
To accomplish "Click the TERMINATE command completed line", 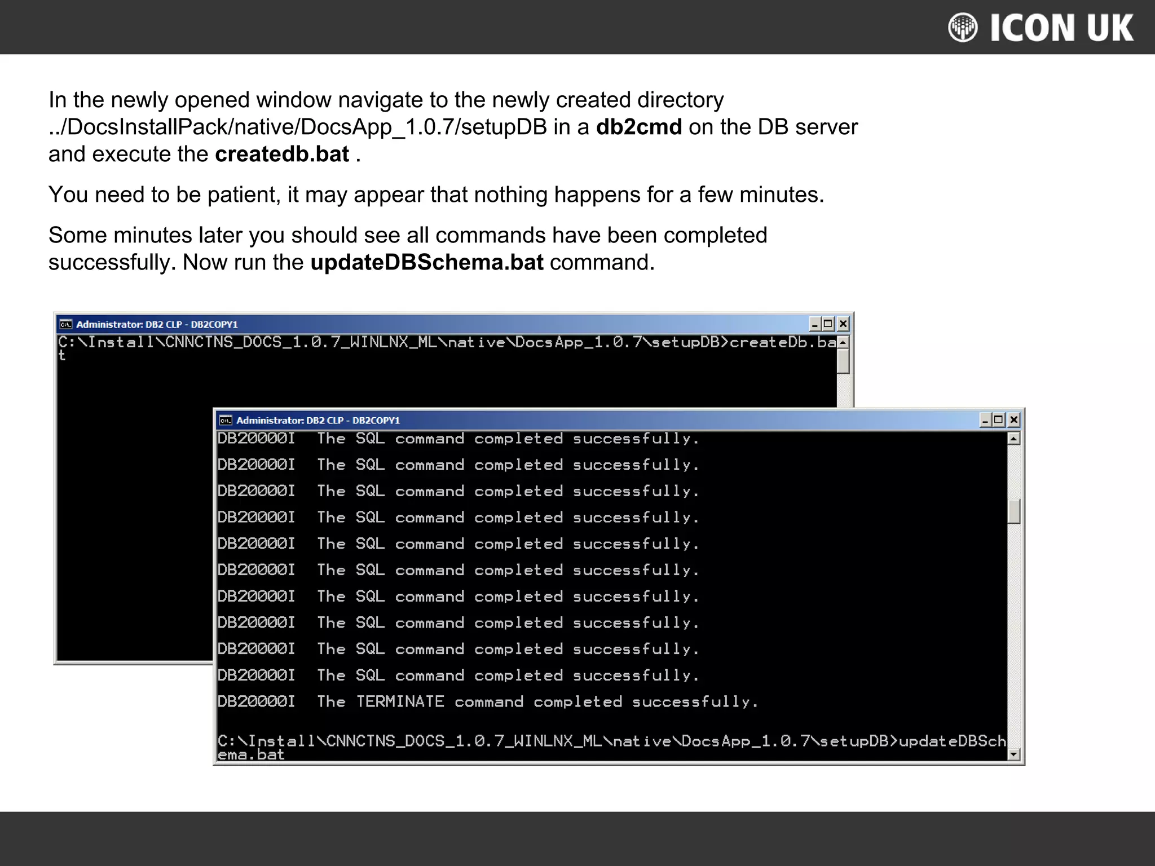I will pos(488,702).
